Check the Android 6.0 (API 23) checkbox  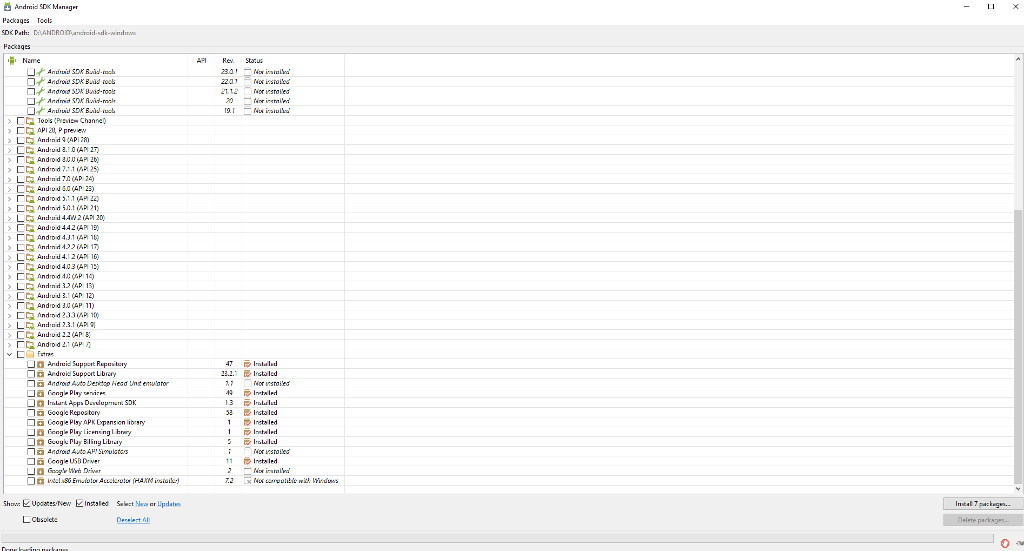21,189
